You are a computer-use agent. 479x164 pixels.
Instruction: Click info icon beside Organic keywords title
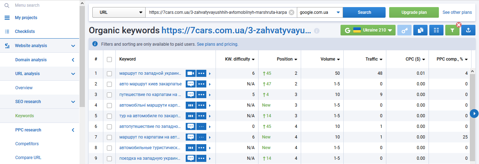coord(317,31)
